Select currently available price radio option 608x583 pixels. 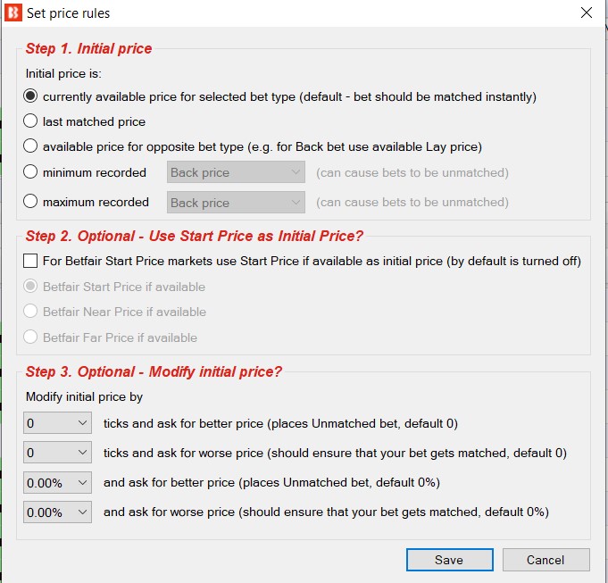pyautogui.click(x=30, y=96)
